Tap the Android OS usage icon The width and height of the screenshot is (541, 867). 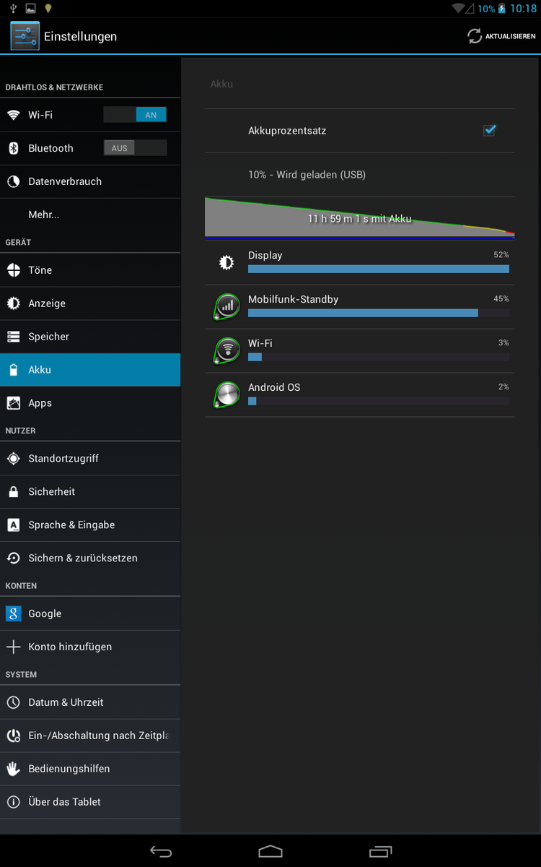click(227, 394)
